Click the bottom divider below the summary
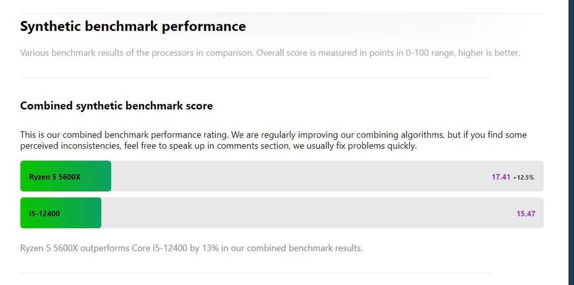This screenshot has height=285, width=574. (255, 273)
